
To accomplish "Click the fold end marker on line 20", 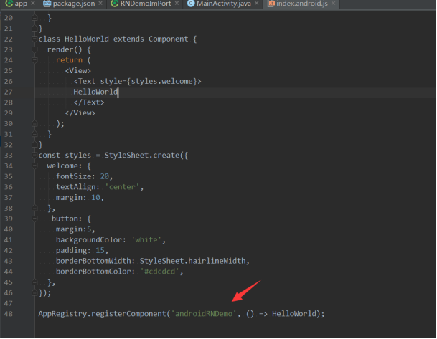I will click(x=34, y=18).
